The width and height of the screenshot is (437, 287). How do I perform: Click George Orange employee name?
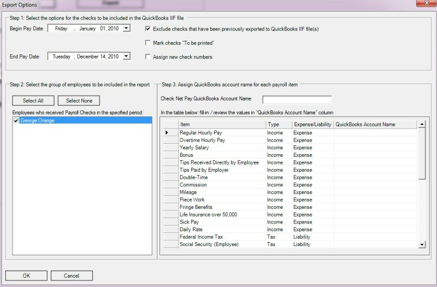click(37, 120)
